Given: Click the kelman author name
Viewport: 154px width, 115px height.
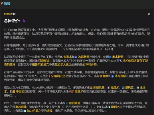Looking at the screenshot, I should click(x=8, y=14).
